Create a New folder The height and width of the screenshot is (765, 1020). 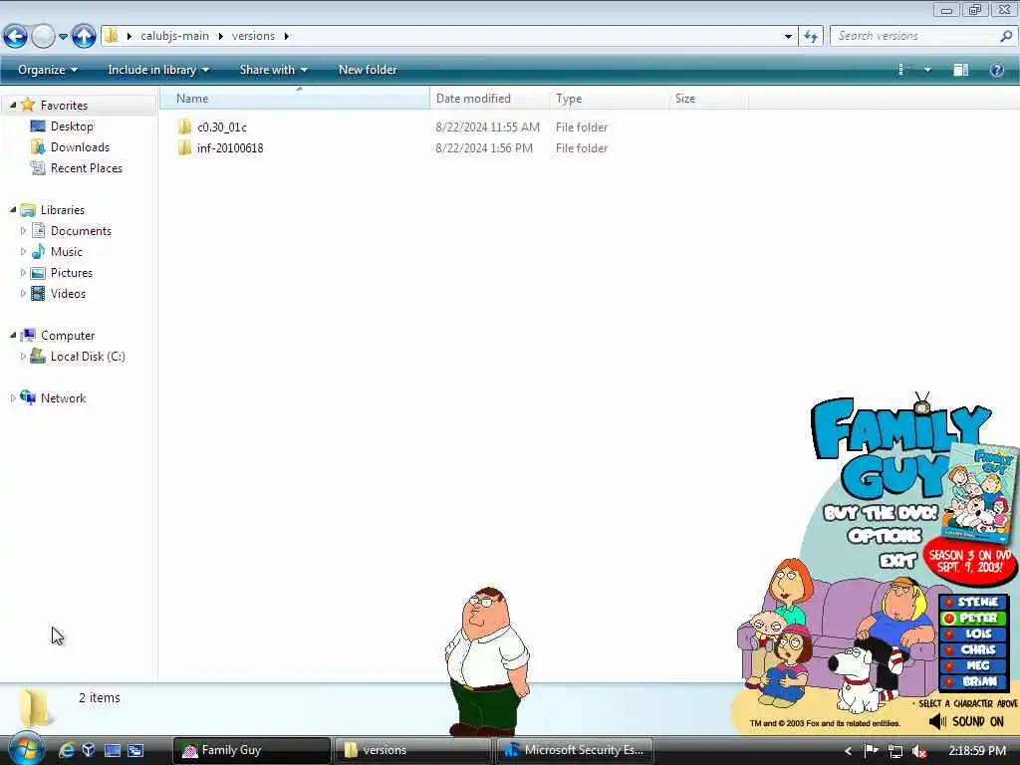(368, 70)
